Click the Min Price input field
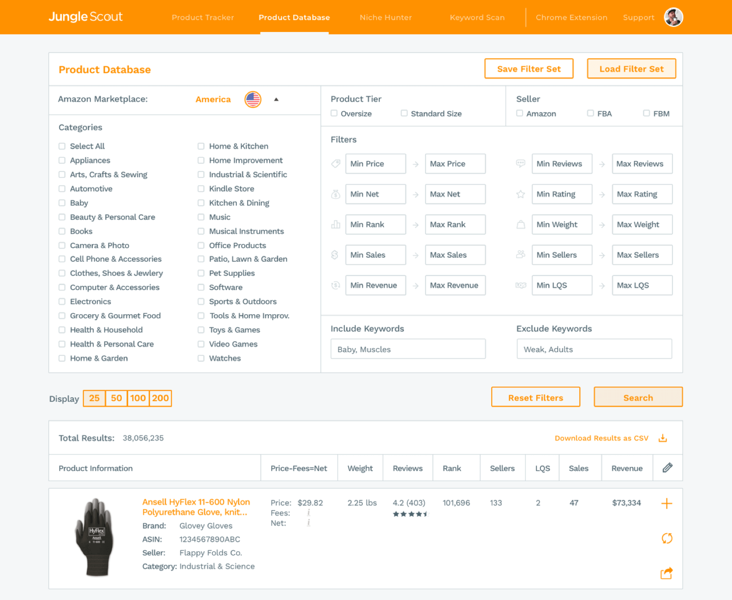 375,164
